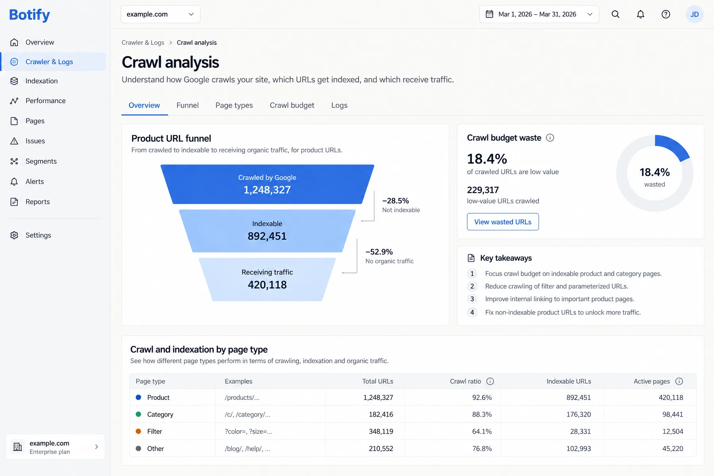Click the Category row's 182,416 total URLs

[x=381, y=414]
